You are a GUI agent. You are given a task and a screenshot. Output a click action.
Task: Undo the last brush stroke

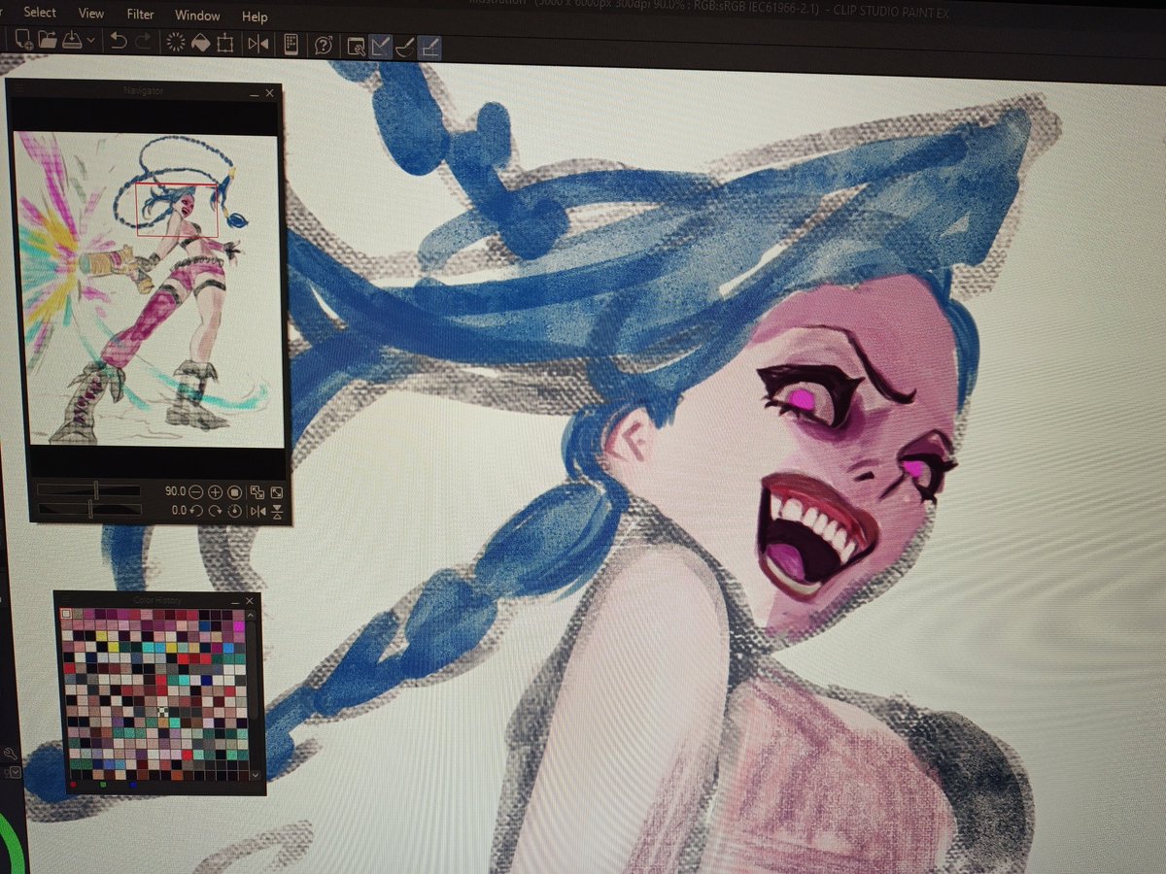[x=118, y=41]
